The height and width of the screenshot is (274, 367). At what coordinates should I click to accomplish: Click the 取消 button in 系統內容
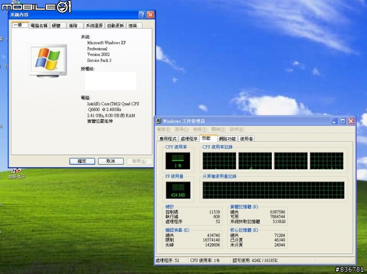tap(111, 161)
